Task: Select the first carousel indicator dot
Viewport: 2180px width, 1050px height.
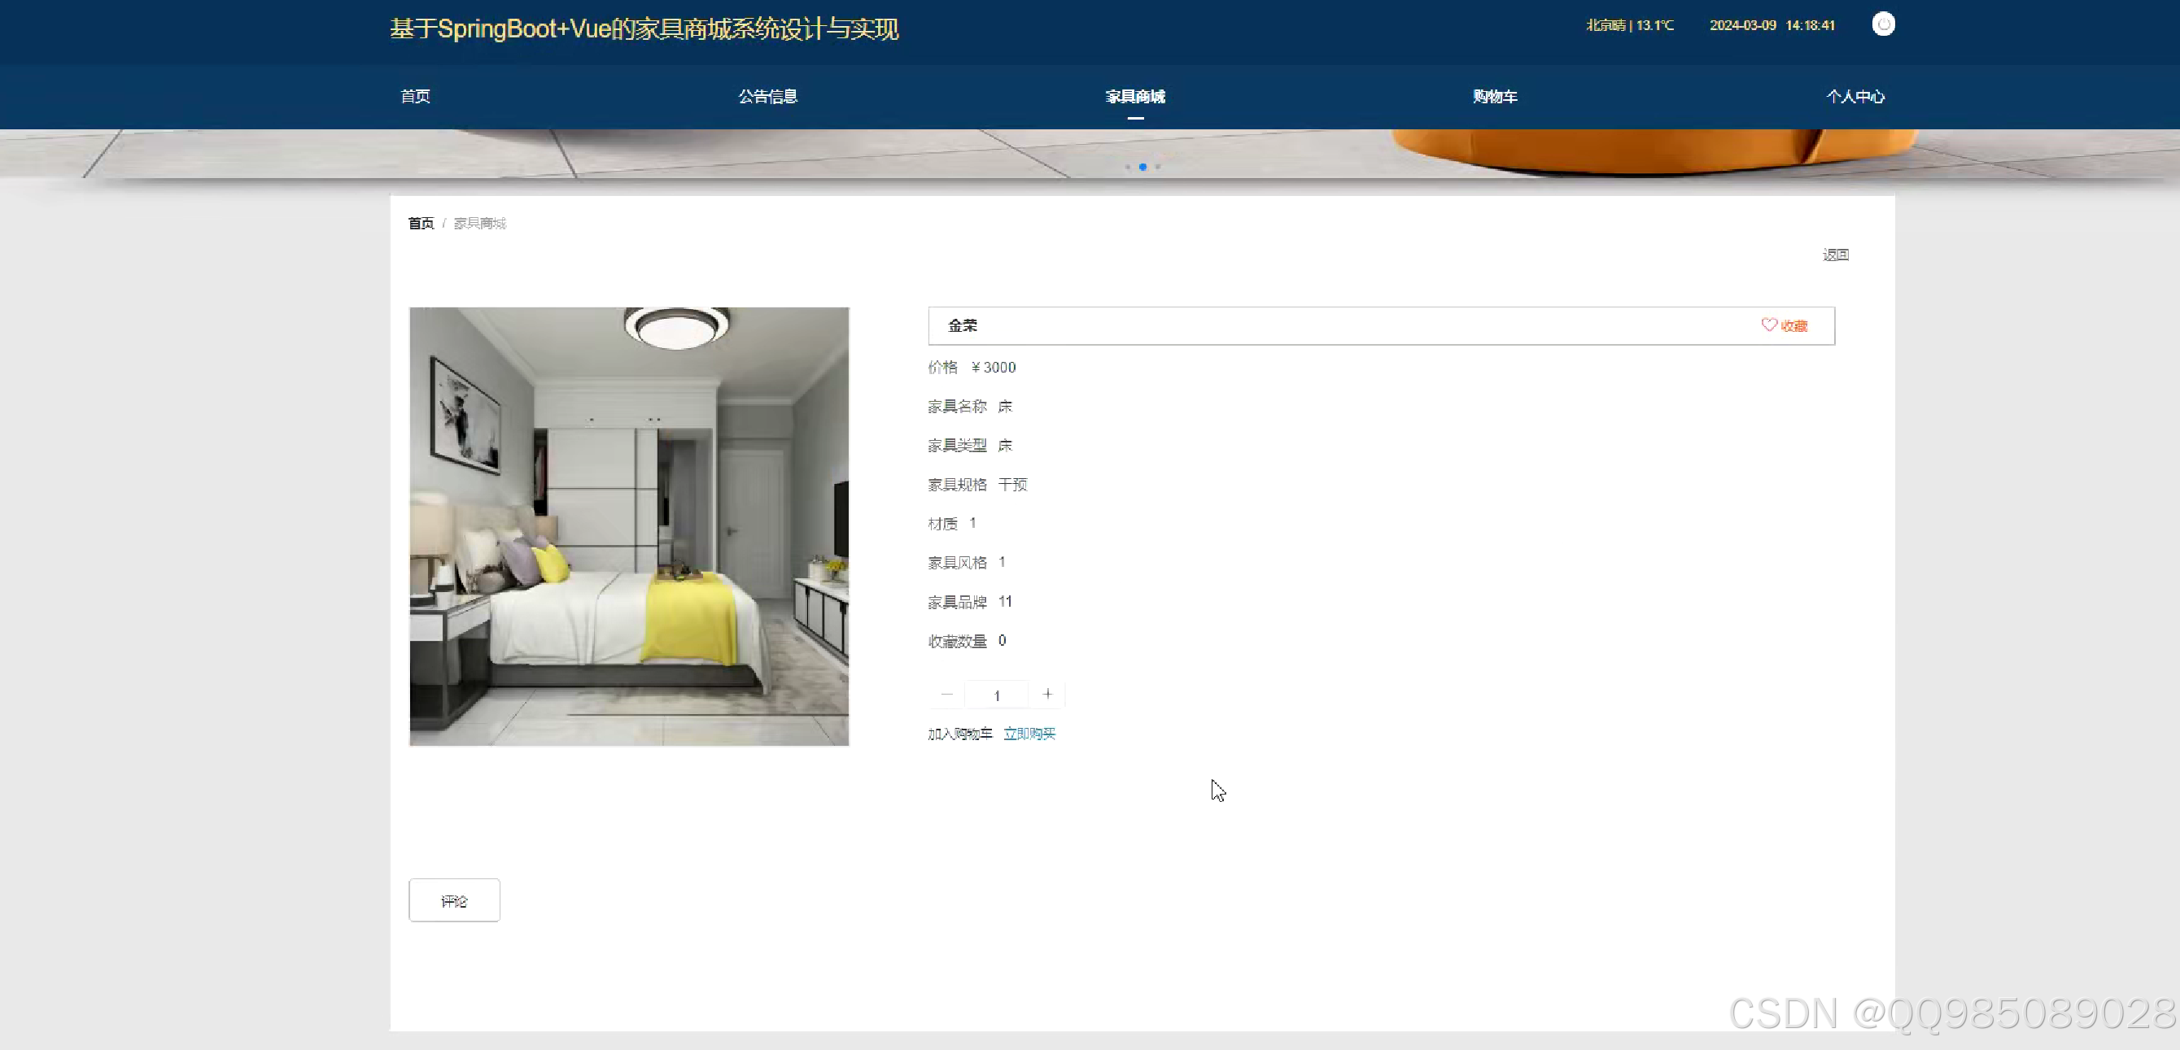Action: coord(1128,167)
